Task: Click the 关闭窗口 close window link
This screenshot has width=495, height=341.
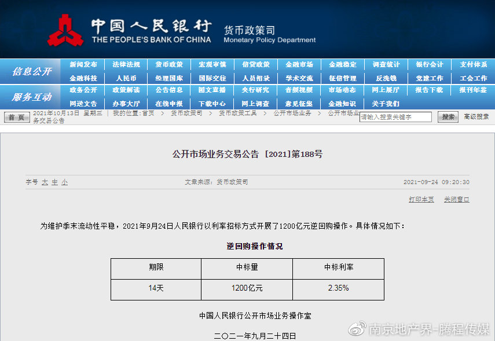Action: coord(456,199)
